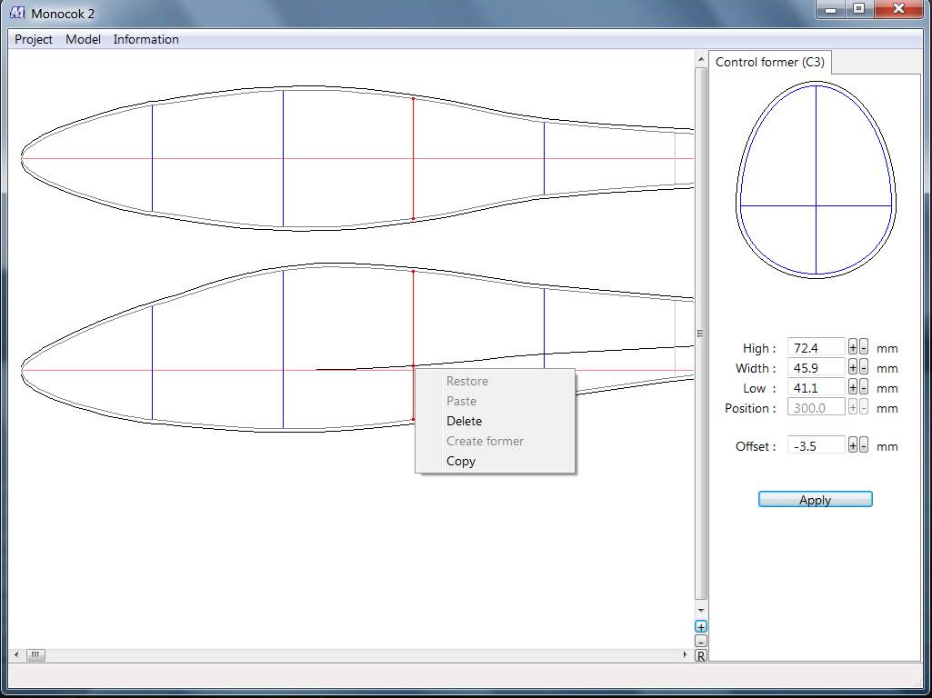This screenshot has height=698, width=932.
Task: Click the High input field
Action: pos(816,347)
